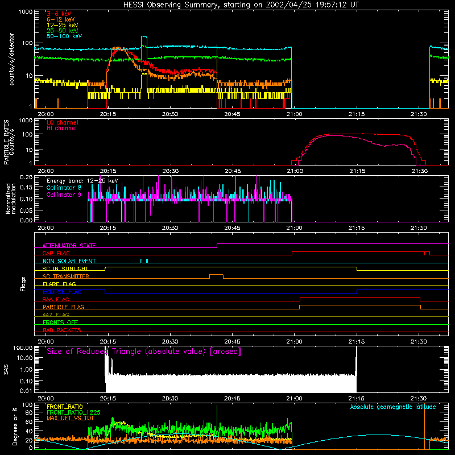Image resolution: width=455 pixels, height=455 pixels.
Task: Click 'Energy band: 12-25 keV' text
Action: (82, 181)
